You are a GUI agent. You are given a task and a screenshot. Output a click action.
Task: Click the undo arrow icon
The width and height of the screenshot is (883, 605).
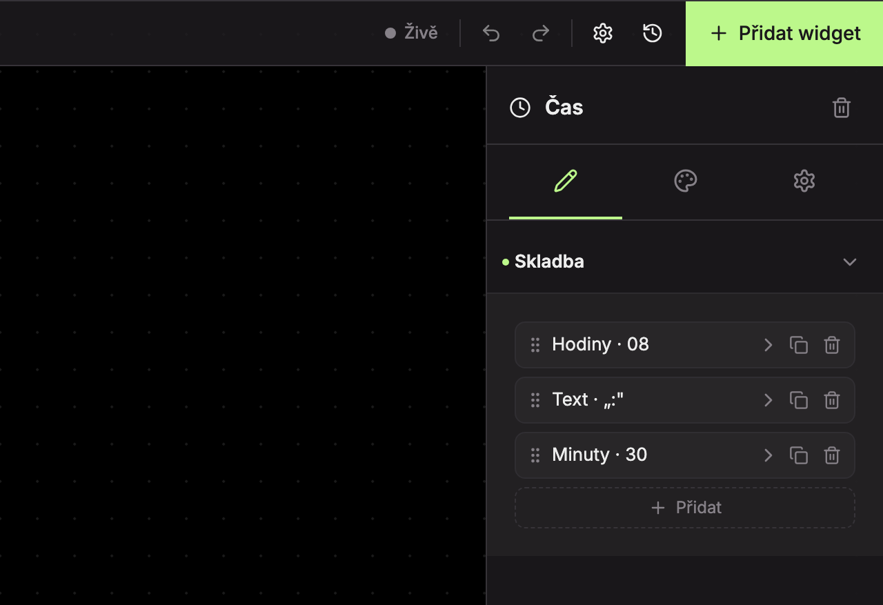(491, 33)
